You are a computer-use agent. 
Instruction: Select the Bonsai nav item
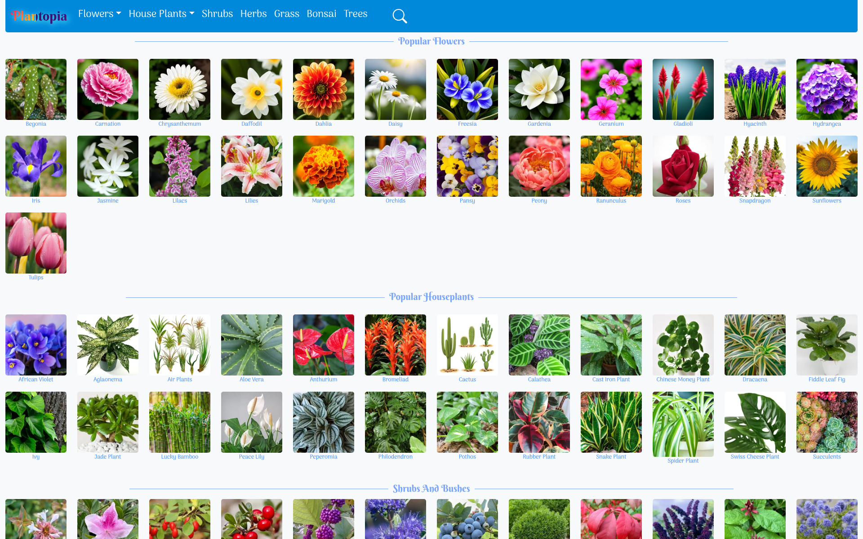[x=321, y=14]
